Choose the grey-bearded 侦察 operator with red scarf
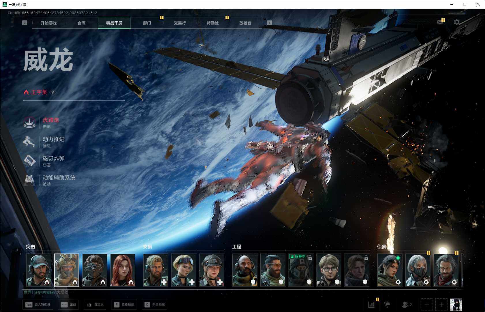This screenshot has height=312, width=485. click(x=446, y=270)
